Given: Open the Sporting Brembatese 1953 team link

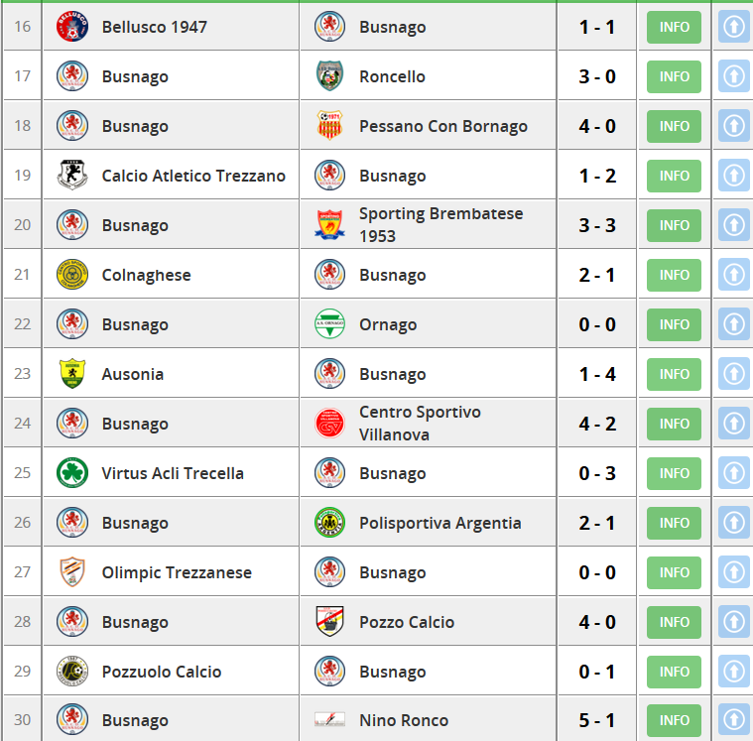Looking at the screenshot, I should [x=440, y=225].
